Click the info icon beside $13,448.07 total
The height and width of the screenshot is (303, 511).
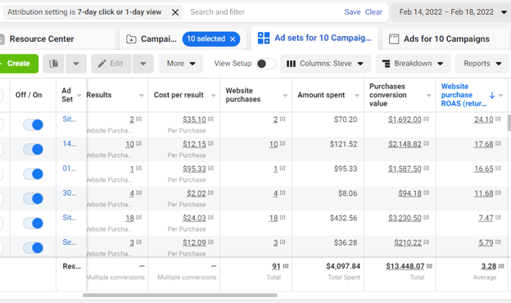pos(429,266)
